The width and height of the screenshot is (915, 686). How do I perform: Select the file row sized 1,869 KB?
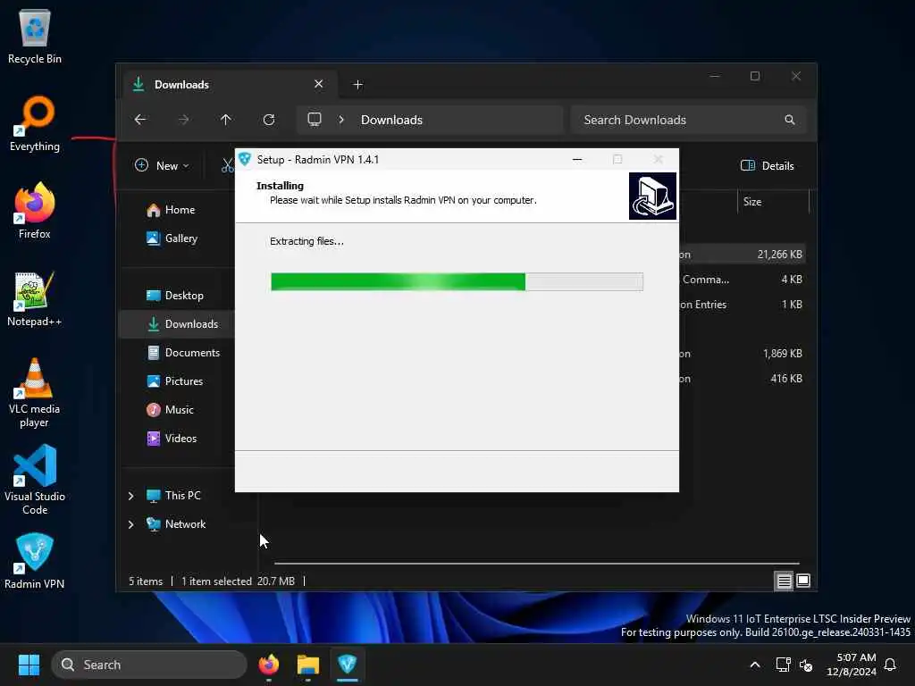743,354
